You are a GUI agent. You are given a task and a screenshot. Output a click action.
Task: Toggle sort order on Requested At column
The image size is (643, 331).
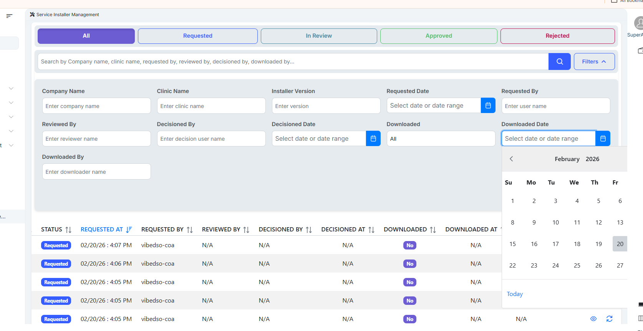coord(129,230)
